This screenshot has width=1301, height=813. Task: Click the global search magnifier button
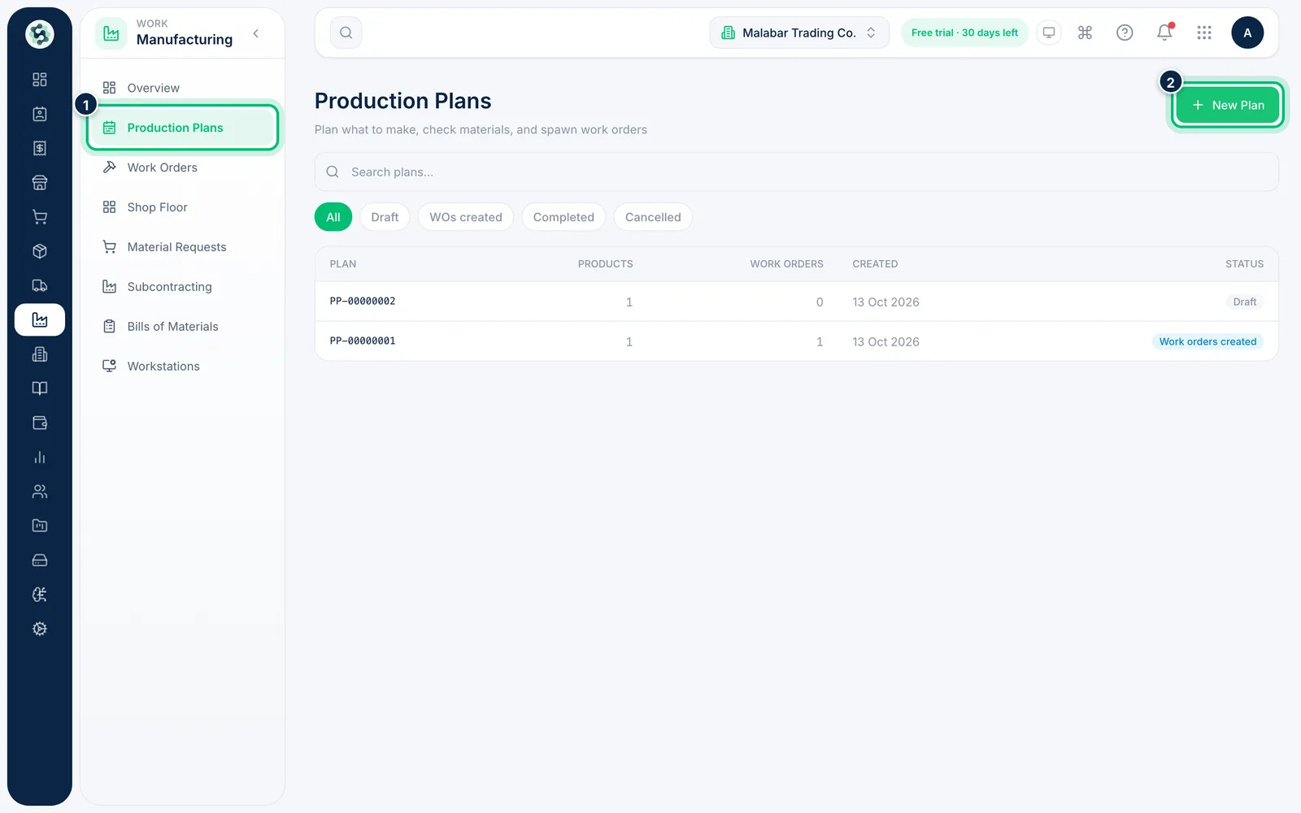coord(346,33)
